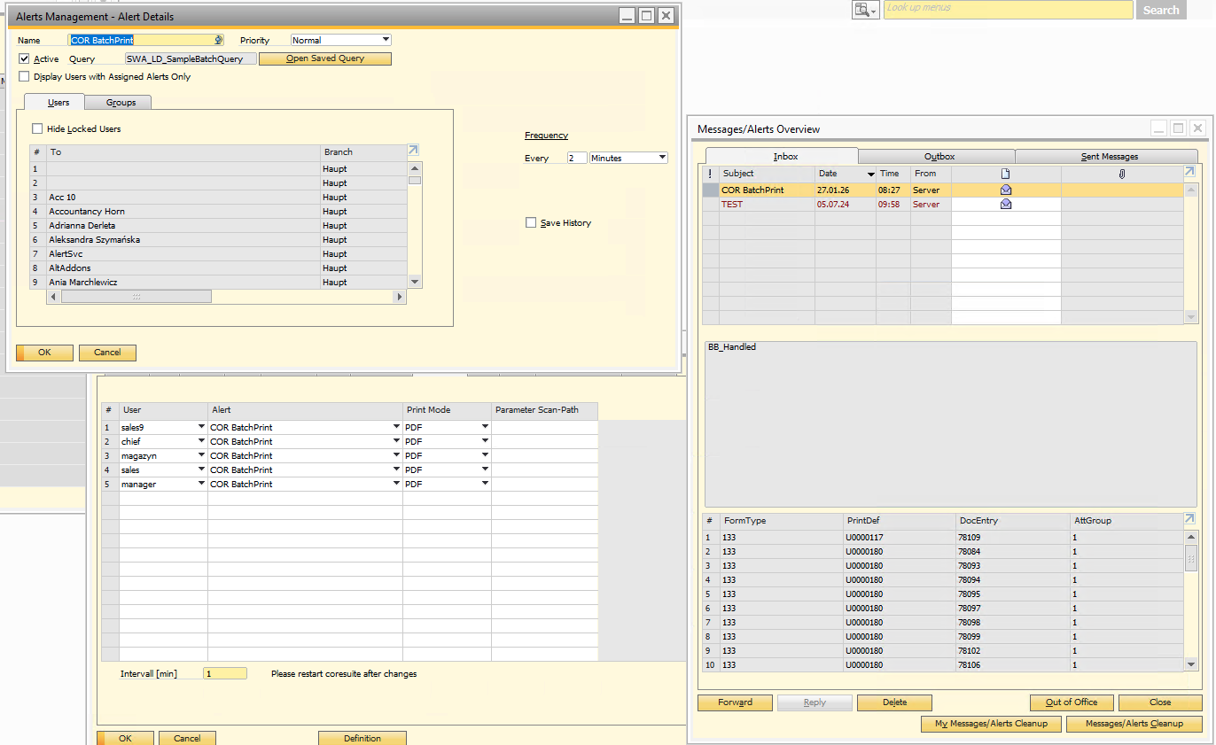This screenshot has height=745, width=1216.
Task: Click the document icon column header
Action: coord(1005,174)
